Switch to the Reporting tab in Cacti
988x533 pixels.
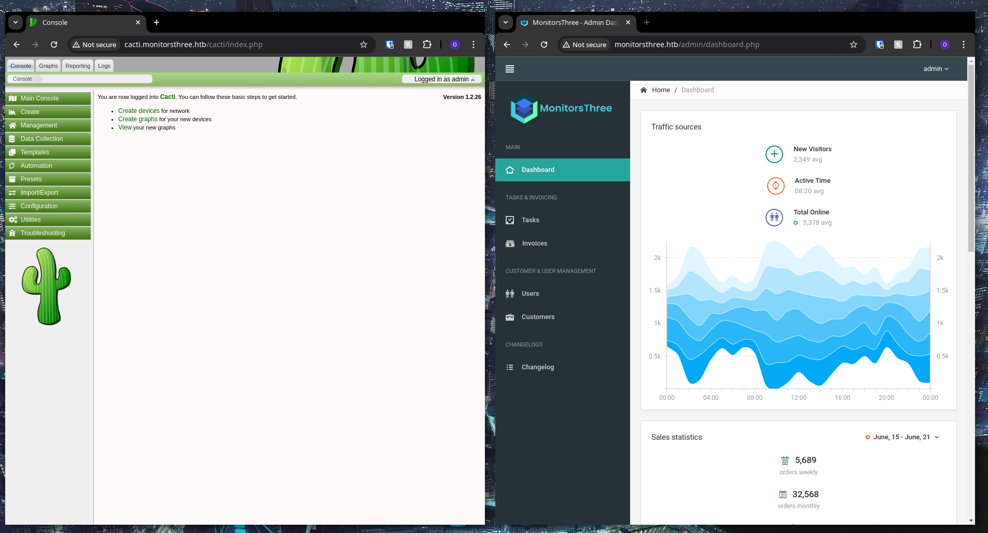tap(78, 66)
